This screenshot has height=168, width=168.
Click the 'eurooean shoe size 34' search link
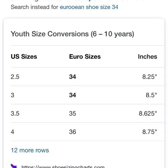click(89, 7)
